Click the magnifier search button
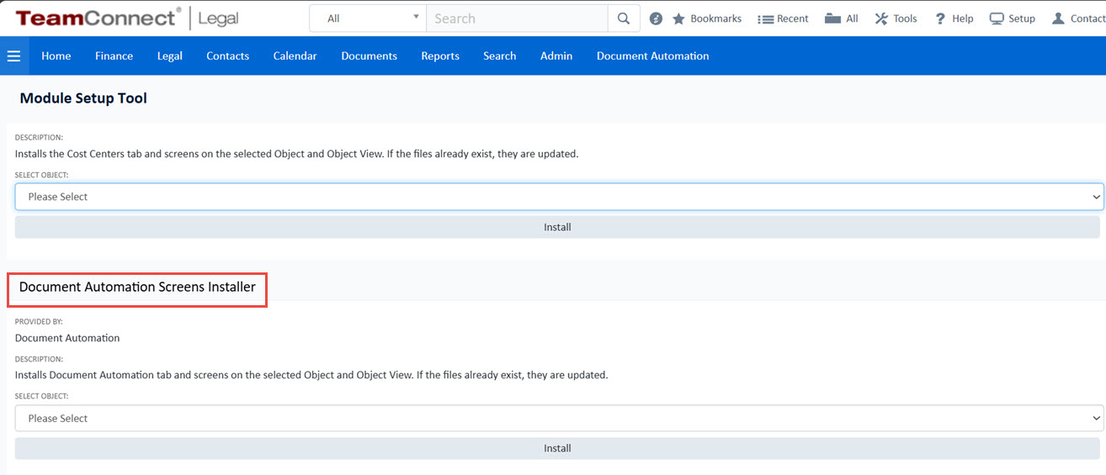This screenshot has height=475, width=1106. tap(623, 18)
